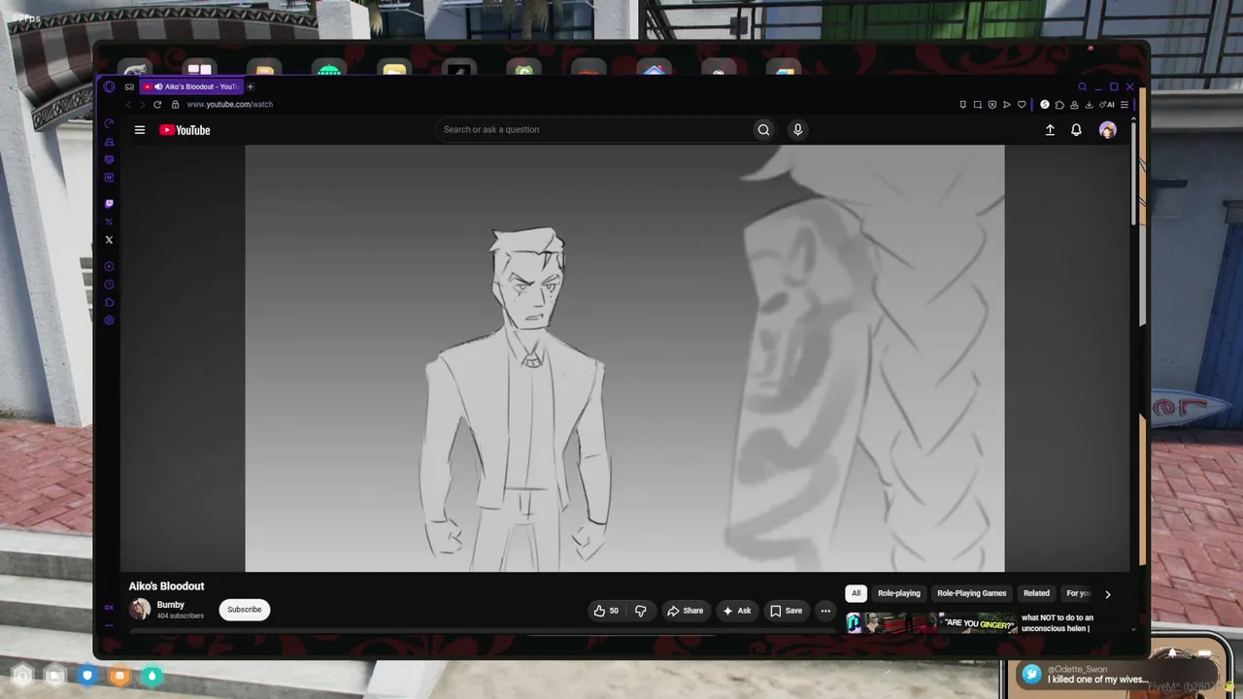Open the YouTube hamburger guide menu
This screenshot has width=1243, height=699.
pos(140,130)
